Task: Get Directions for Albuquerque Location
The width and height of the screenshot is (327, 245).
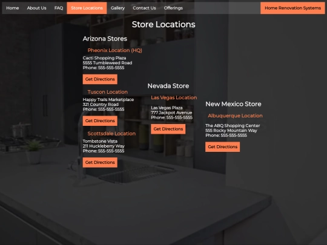Action: click(222, 147)
